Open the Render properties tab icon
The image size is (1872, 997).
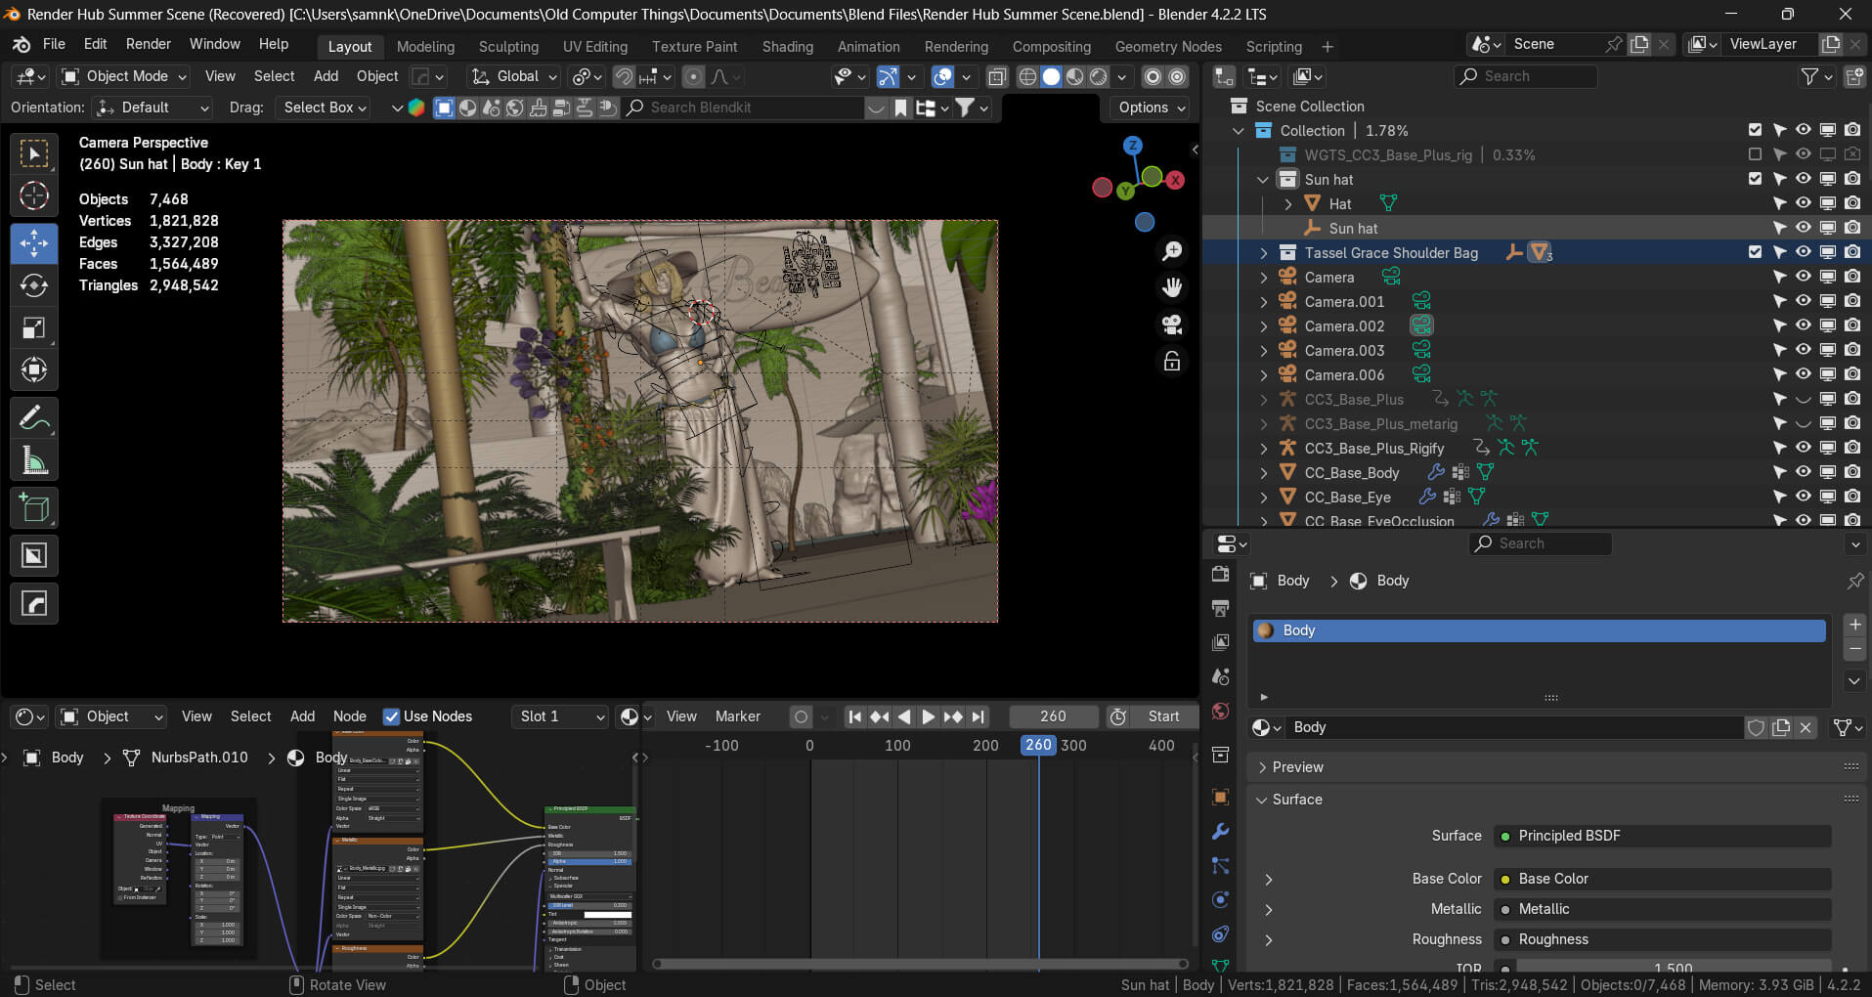[x=1220, y=575]
